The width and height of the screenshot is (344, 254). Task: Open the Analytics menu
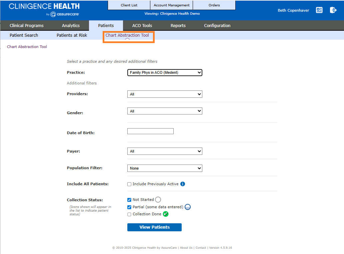click(x=71, y=25)
